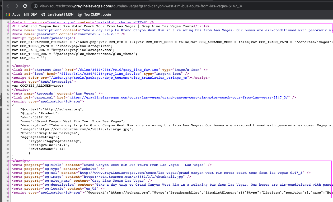
Task: Click the meta keywords 'Las Vegas' line
Action: coord(57,93)
